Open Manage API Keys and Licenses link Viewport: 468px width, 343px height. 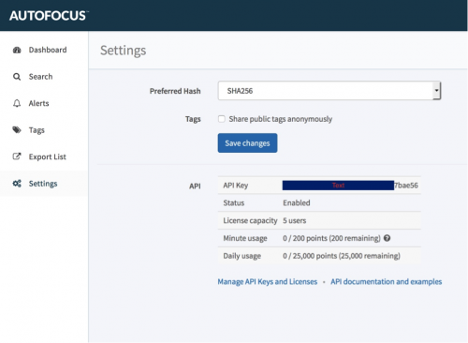268,282
